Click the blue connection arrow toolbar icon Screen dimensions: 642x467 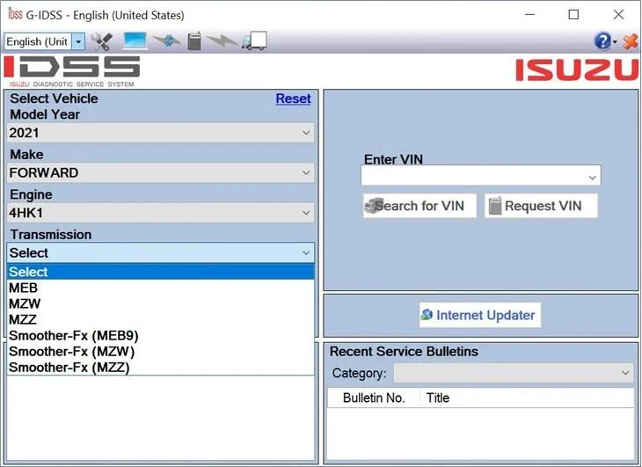pos(166,40)
